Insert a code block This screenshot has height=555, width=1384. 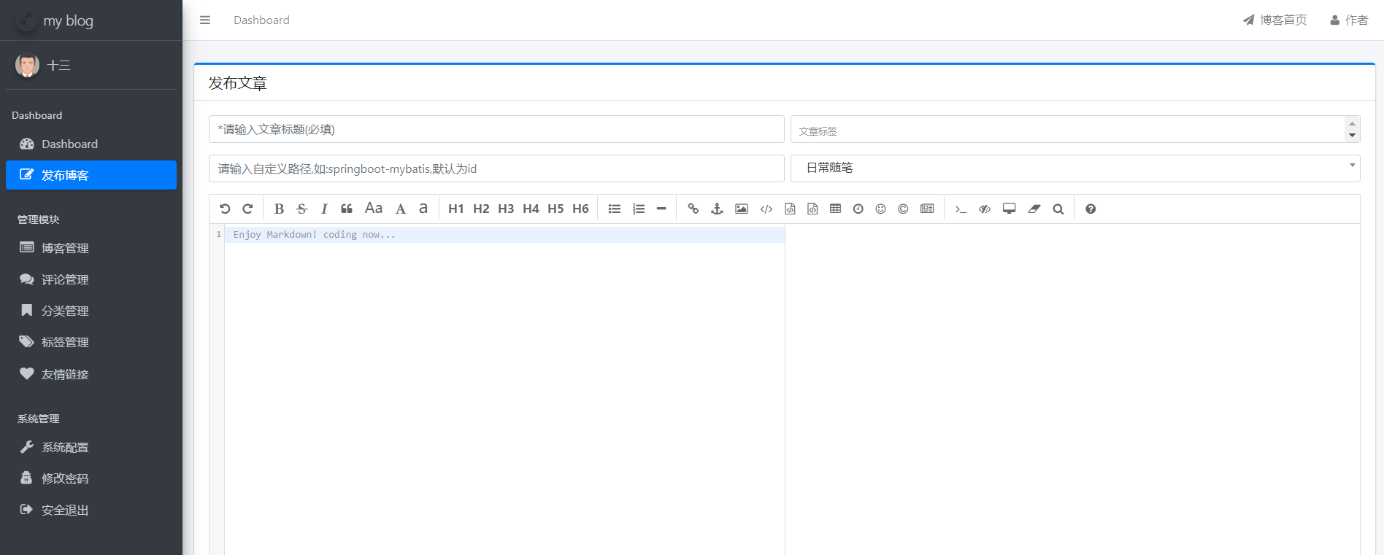click(x=812, y=209)
